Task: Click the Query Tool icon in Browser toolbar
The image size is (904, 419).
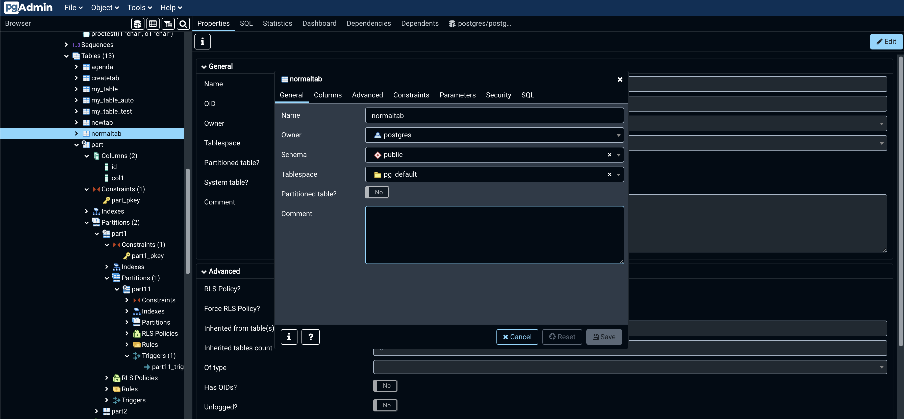Action: tap(138, 23)
